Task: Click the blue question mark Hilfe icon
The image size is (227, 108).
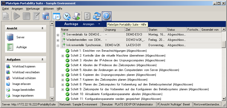Action: pyautogui.click(x=107, y=16)
